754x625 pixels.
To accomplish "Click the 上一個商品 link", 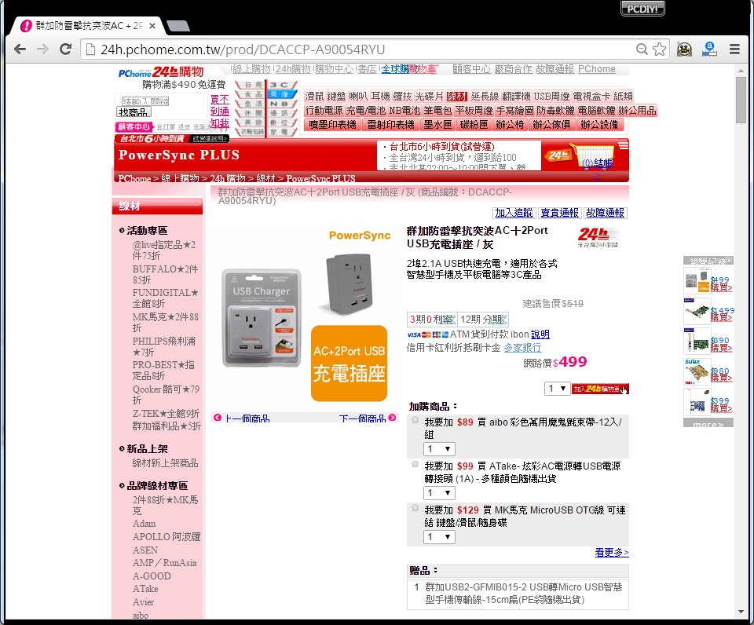I will [247, 418].
